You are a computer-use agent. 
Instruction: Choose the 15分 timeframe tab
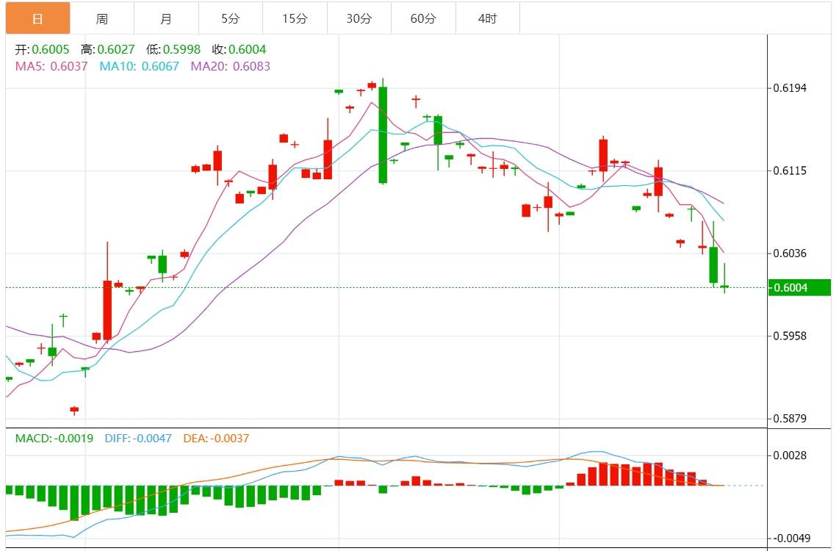click(295, 18)
